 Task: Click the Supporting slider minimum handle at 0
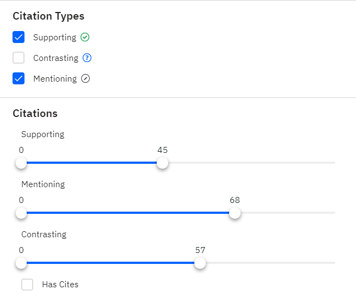[21, 163]
